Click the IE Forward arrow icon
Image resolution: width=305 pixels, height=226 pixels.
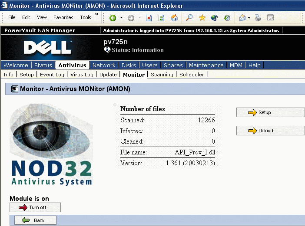(131, 18)
